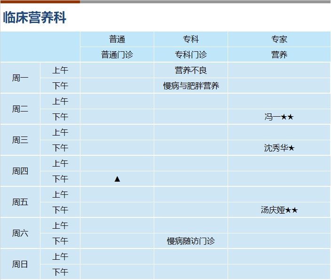Click the black triangle in Thursday afternoon row
This screenshot has height=280, width=331.
[117, 179]
